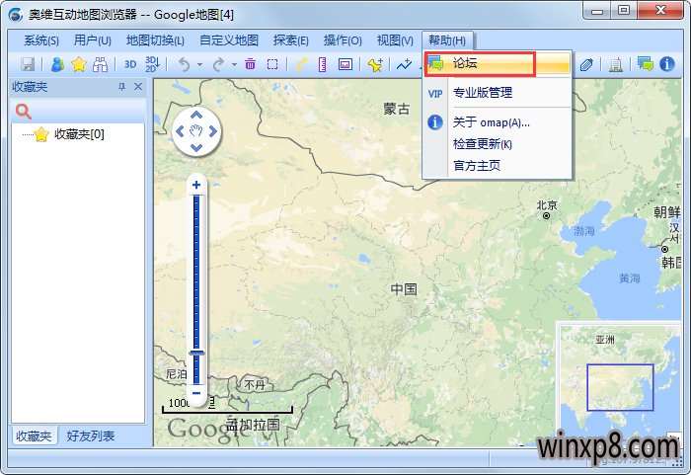The width and height of the screenshot is (691, 475).
Task: Pan the map left with the arrow
Action: click(x=180, y=131)
